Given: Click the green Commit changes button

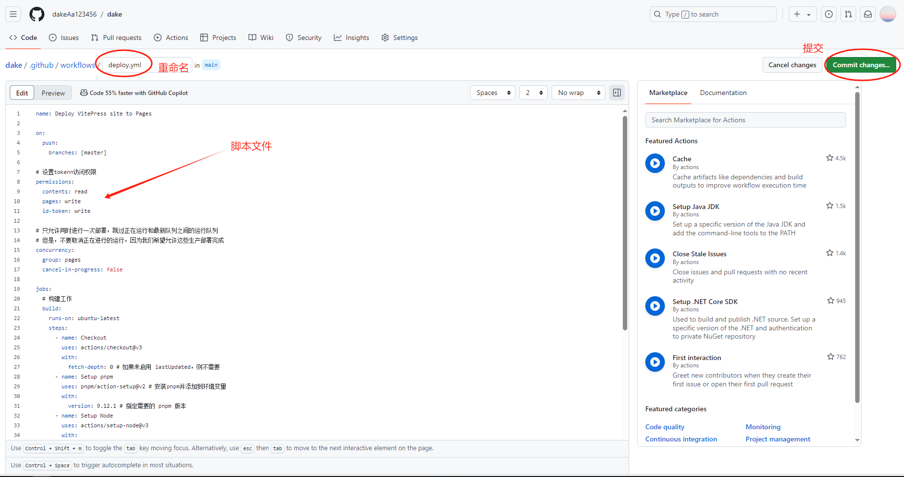Looking at the screenshot, I should pyautogui.click(x=861, y=65).
